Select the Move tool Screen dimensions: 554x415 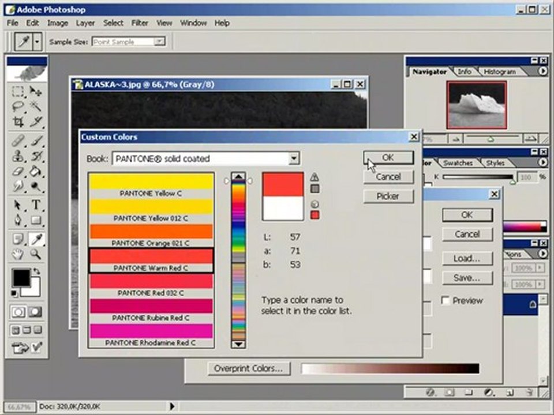36,92
